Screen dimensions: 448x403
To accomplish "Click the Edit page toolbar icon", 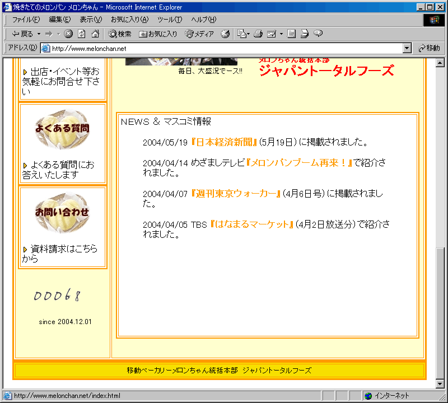I will 271,34.
